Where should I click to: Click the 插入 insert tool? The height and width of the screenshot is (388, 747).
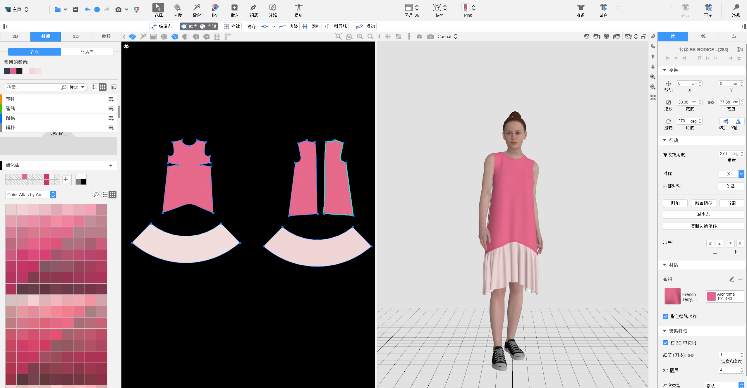(234, 10)
